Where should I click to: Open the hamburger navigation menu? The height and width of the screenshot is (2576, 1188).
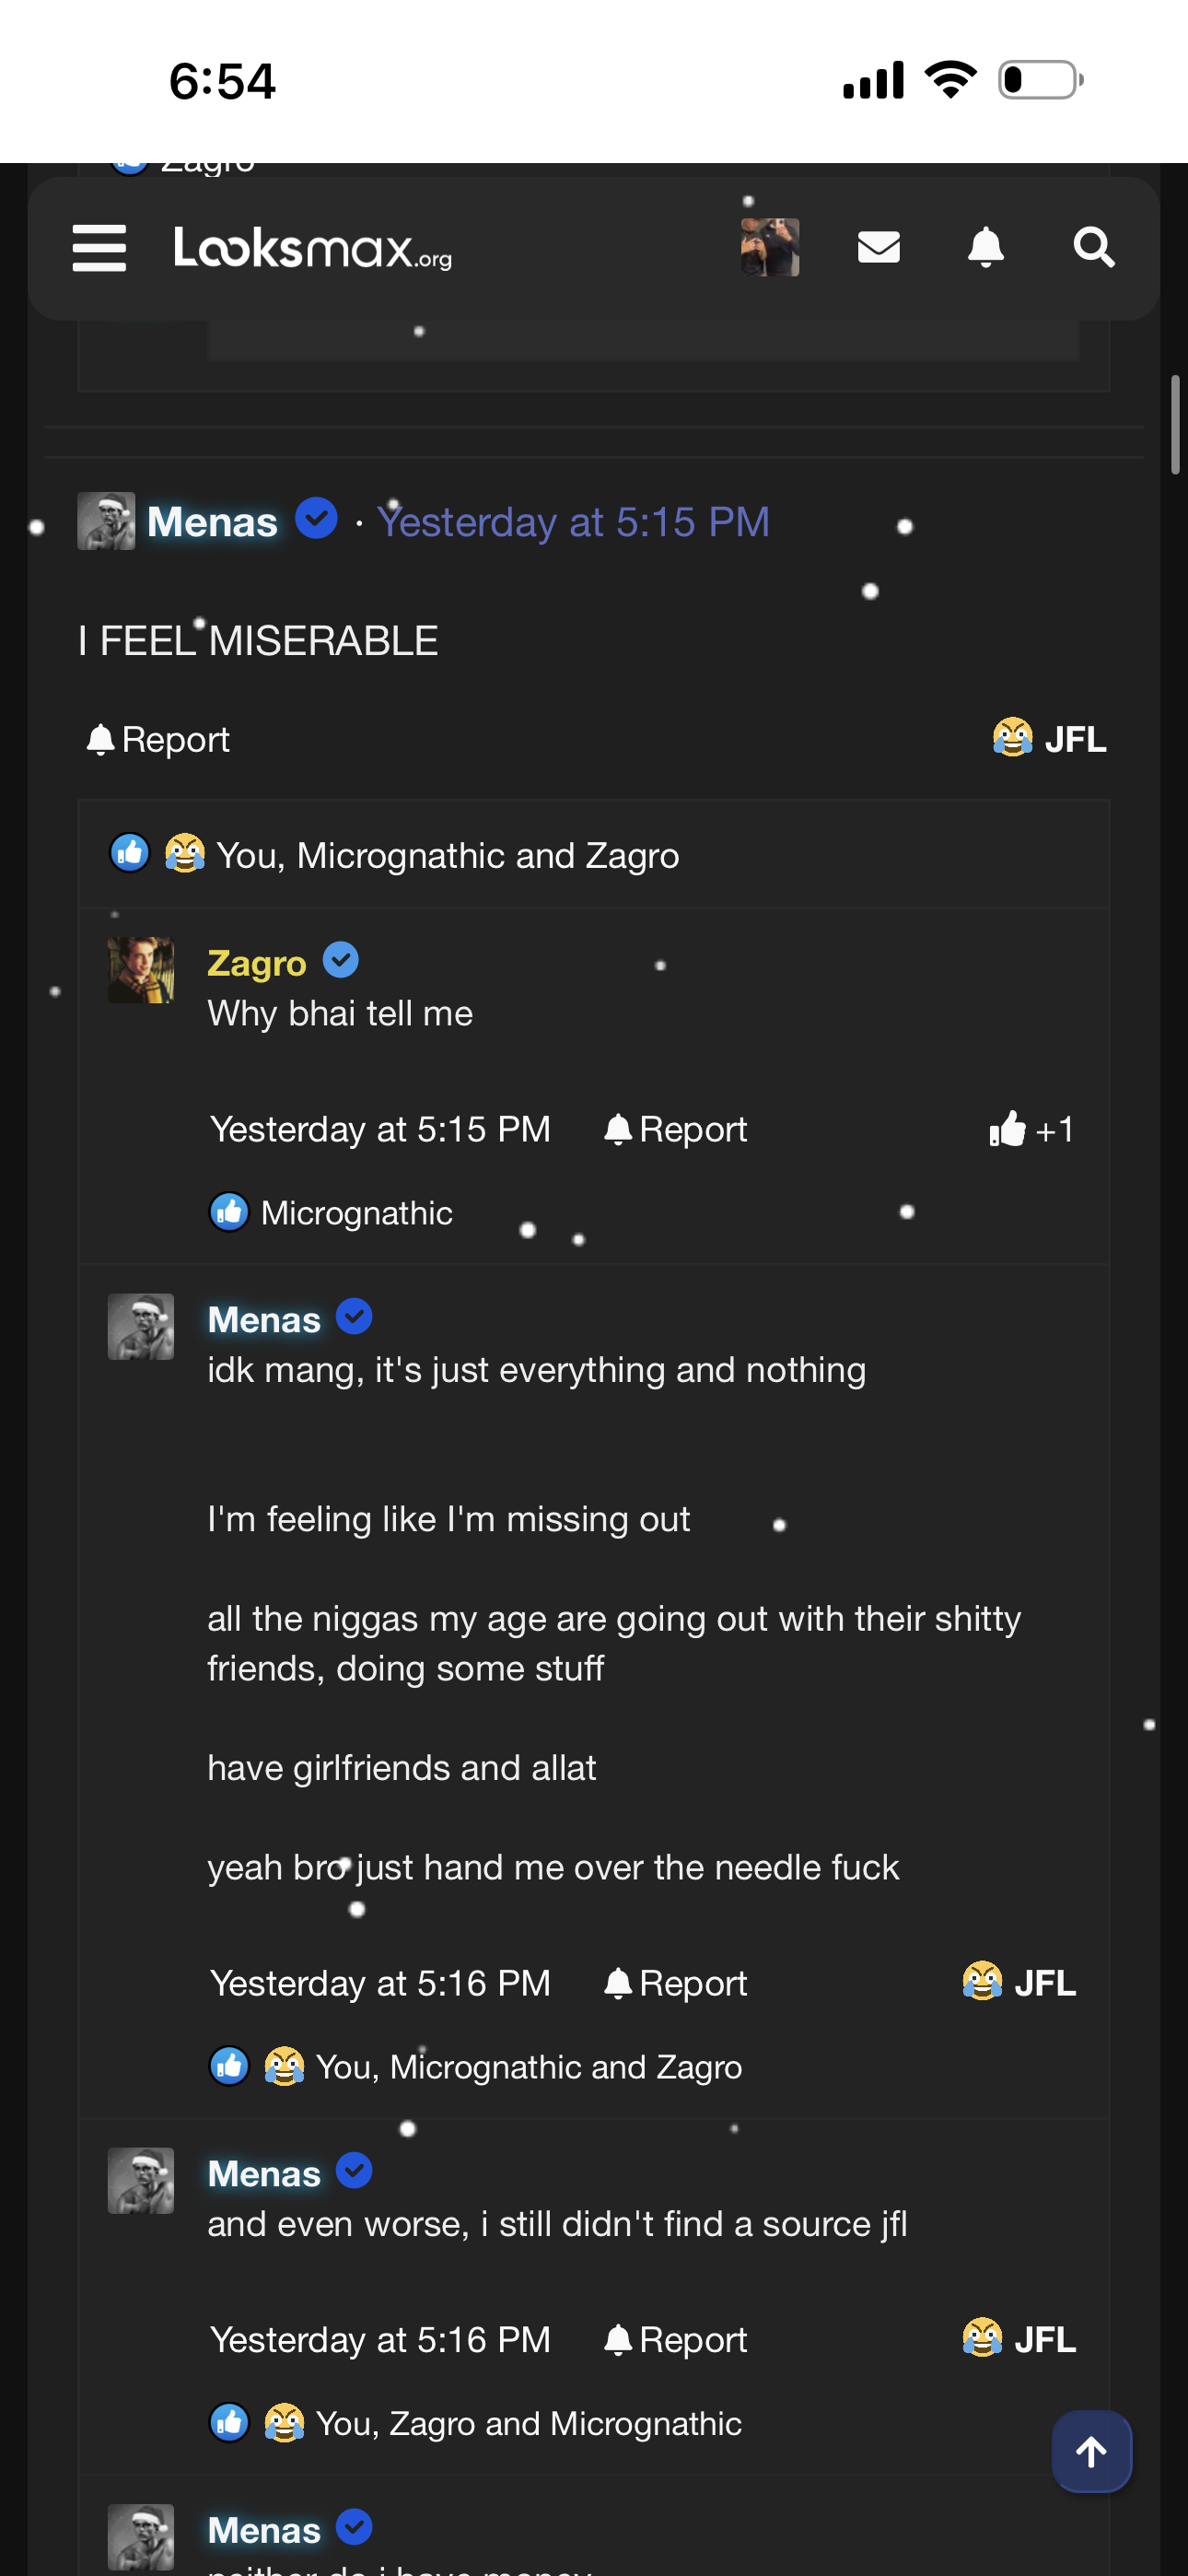tap(99, 247)
